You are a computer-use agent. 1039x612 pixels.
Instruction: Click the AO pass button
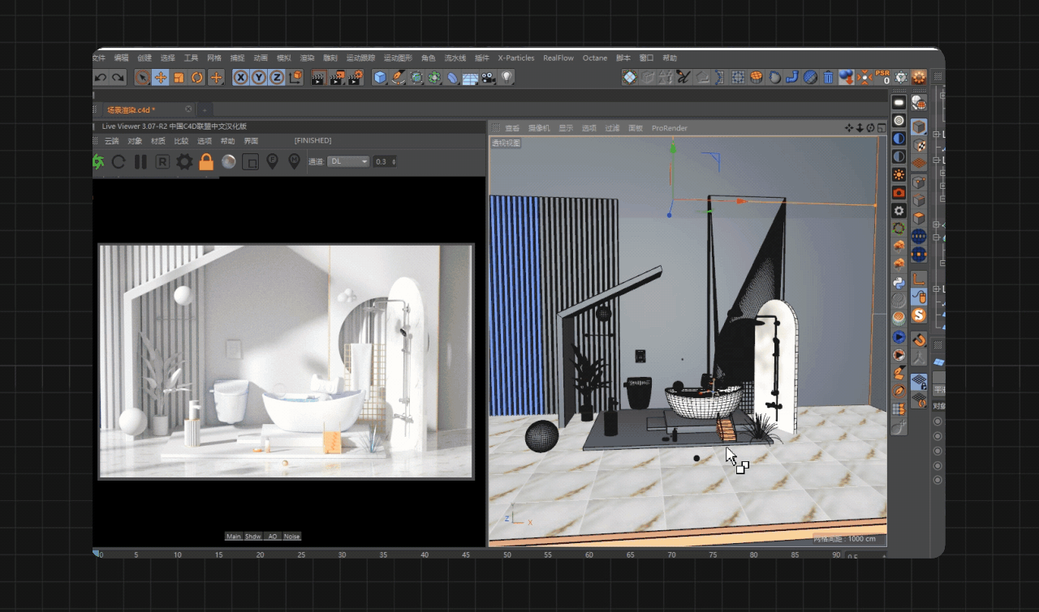click(x=273, y=537)
